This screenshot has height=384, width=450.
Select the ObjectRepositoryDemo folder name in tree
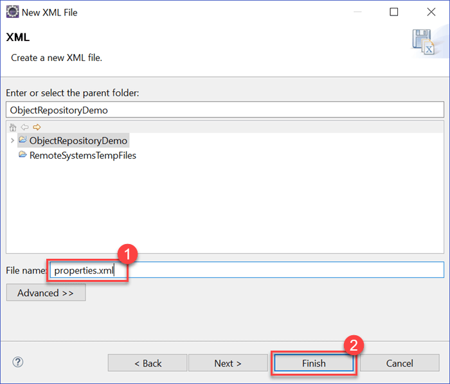78,140
